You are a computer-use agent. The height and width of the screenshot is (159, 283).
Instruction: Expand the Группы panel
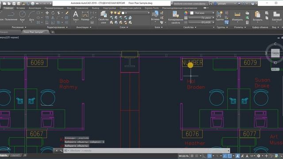pos(222,27)
